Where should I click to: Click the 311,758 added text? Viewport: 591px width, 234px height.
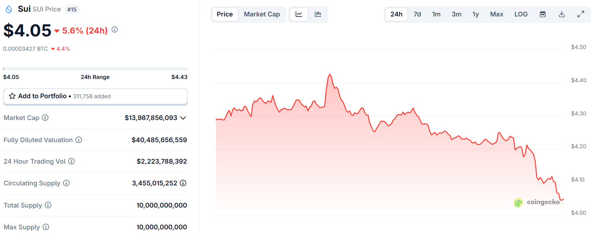pyautogui.click(x=92, y=96)
